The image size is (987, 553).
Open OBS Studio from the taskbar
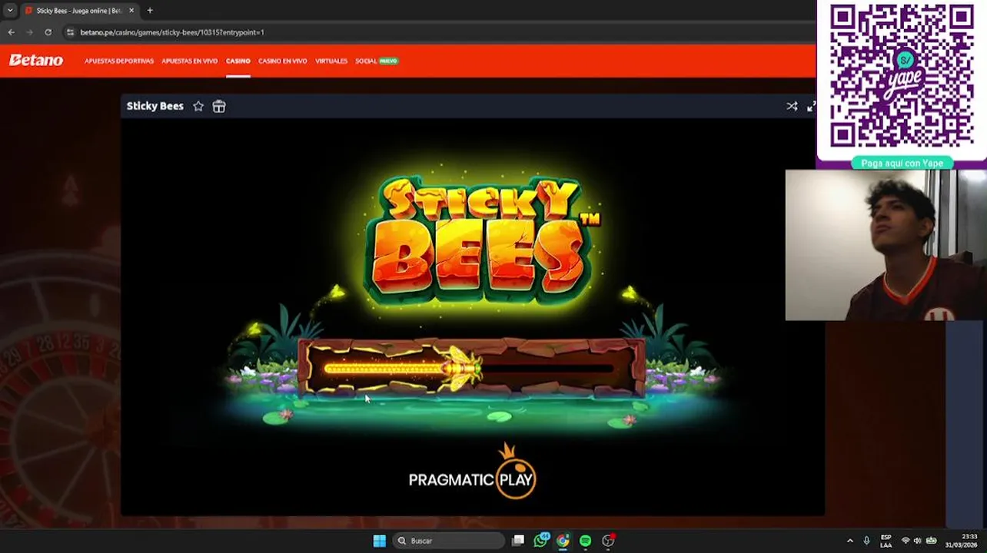(x=608, y=541)
